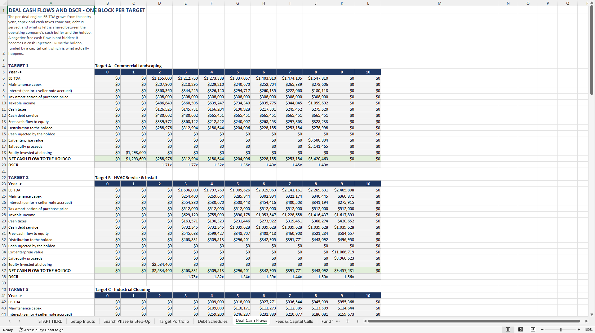Click the vertical scrollbar thumb
Viewport: 595px width, 333px height.
[x=592, y=50]
